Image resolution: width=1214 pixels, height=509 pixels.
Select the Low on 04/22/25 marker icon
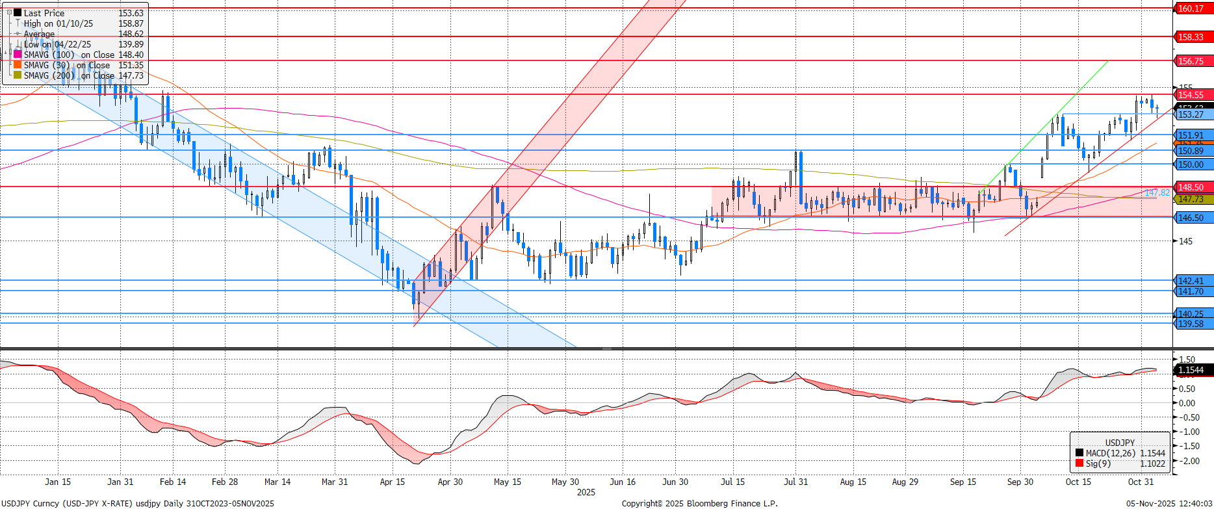18,44
